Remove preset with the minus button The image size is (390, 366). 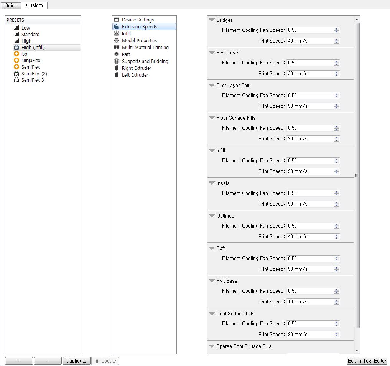48,361
